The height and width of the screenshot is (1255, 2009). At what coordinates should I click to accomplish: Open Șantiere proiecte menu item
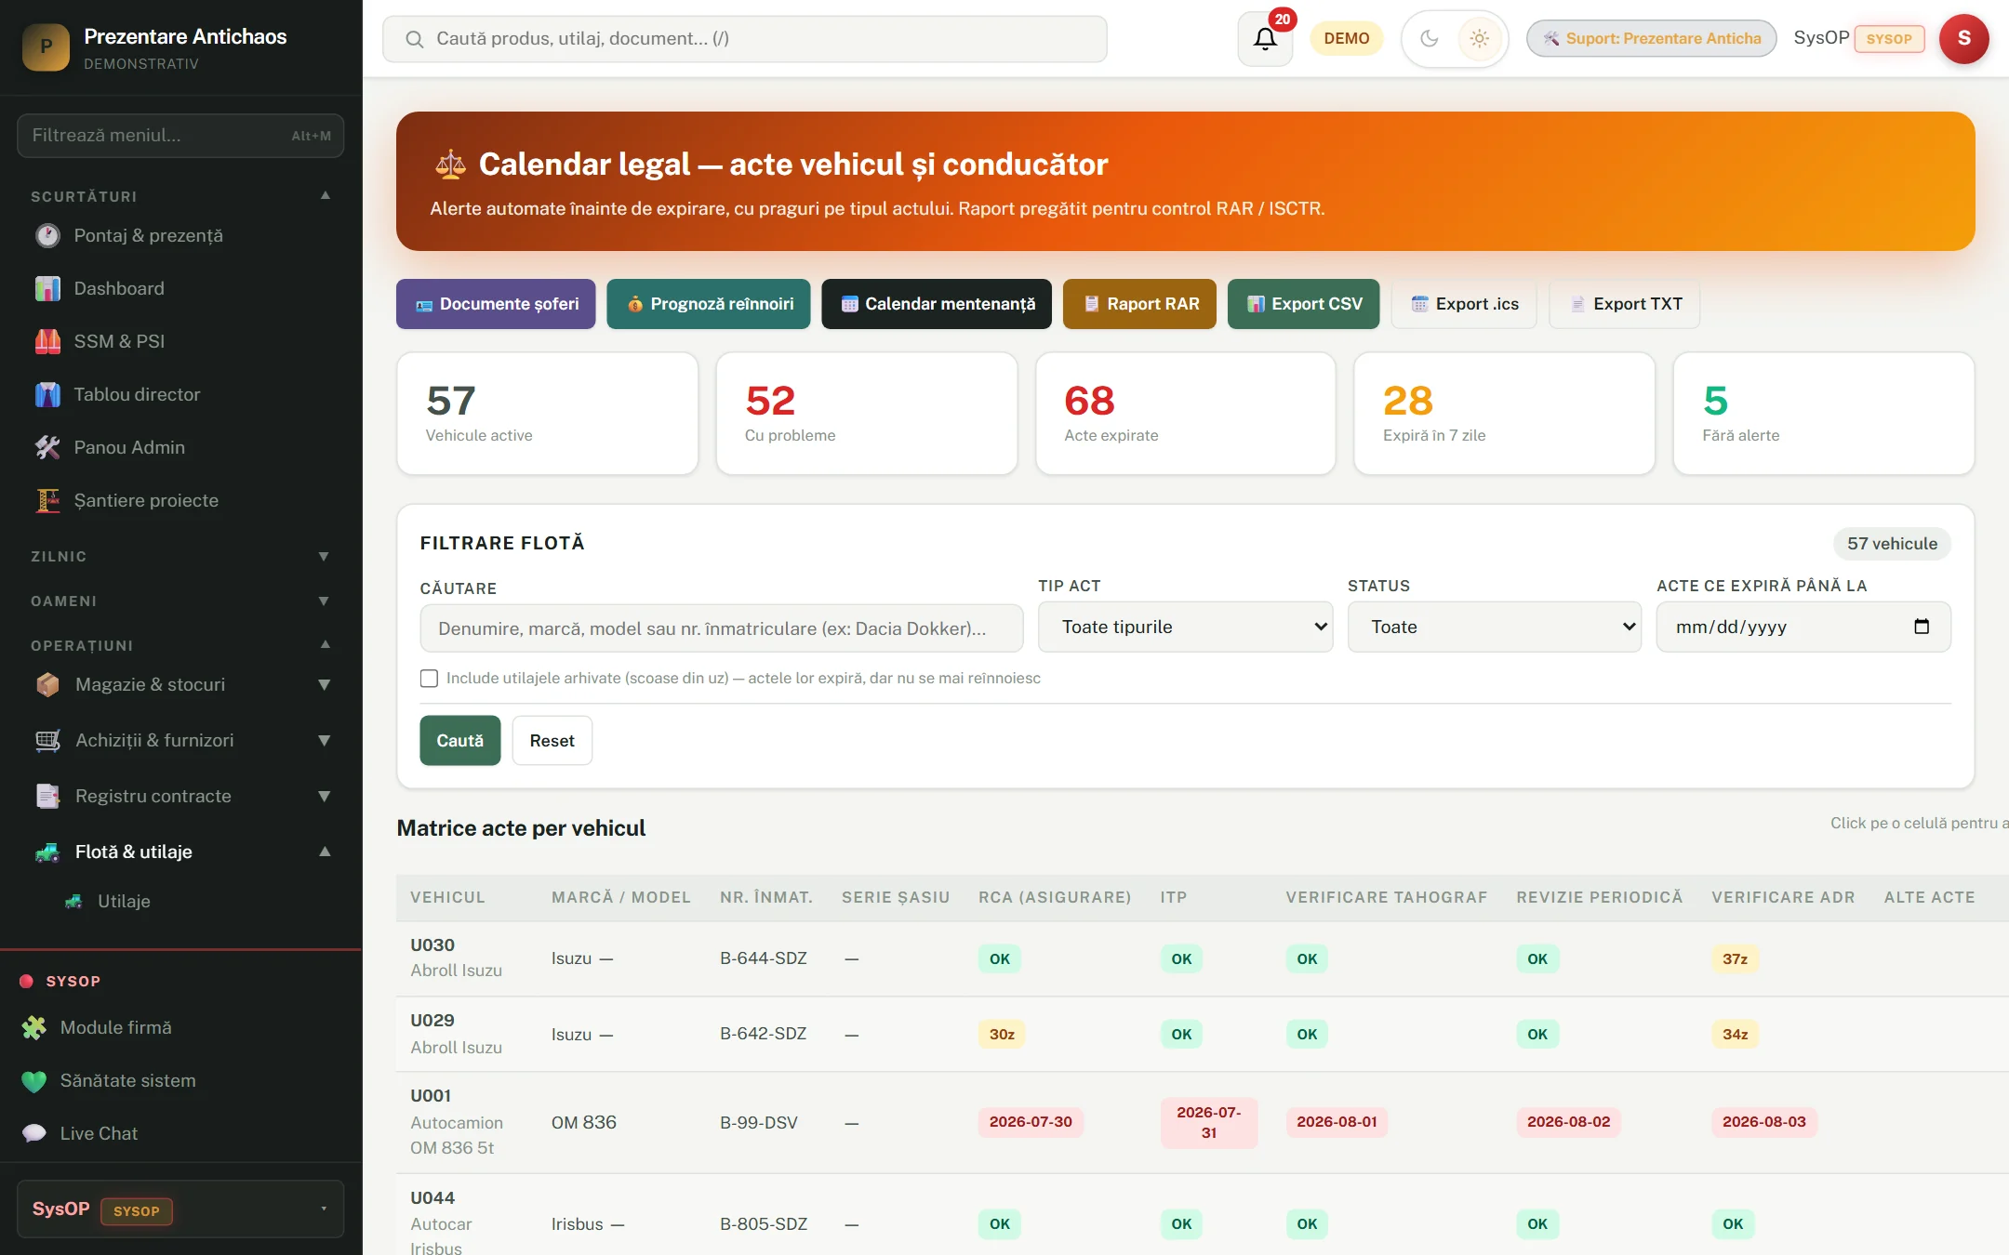click(x=181, y=501)
